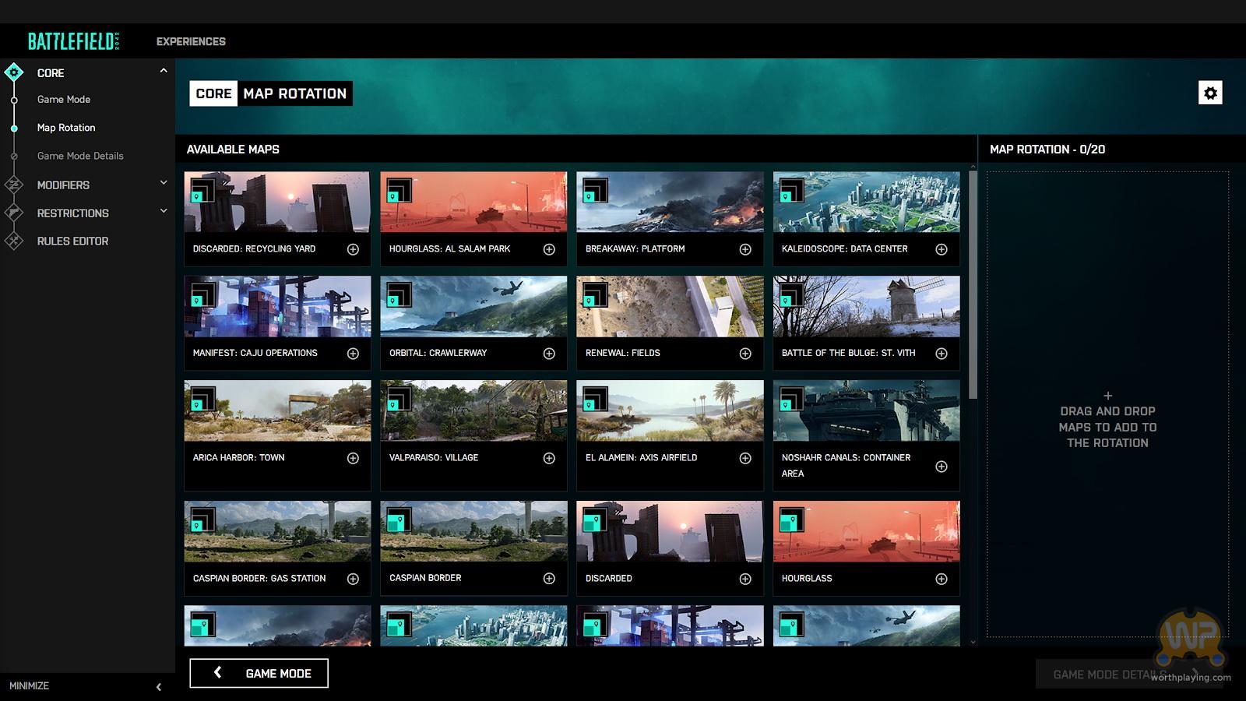Add El Alamein: Axis Airfield map
The image size is (1246, 701).
pos(745,458)
